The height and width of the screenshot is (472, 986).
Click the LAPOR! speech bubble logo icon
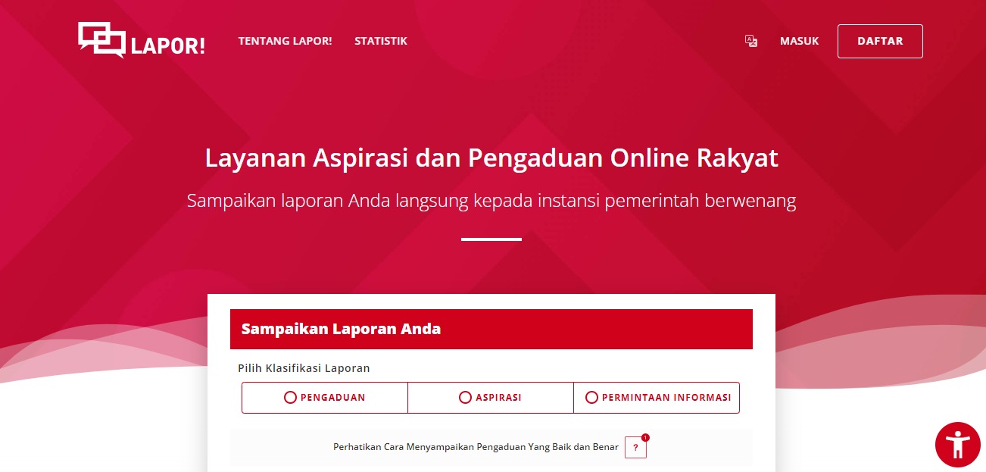[x=101, y=40]
